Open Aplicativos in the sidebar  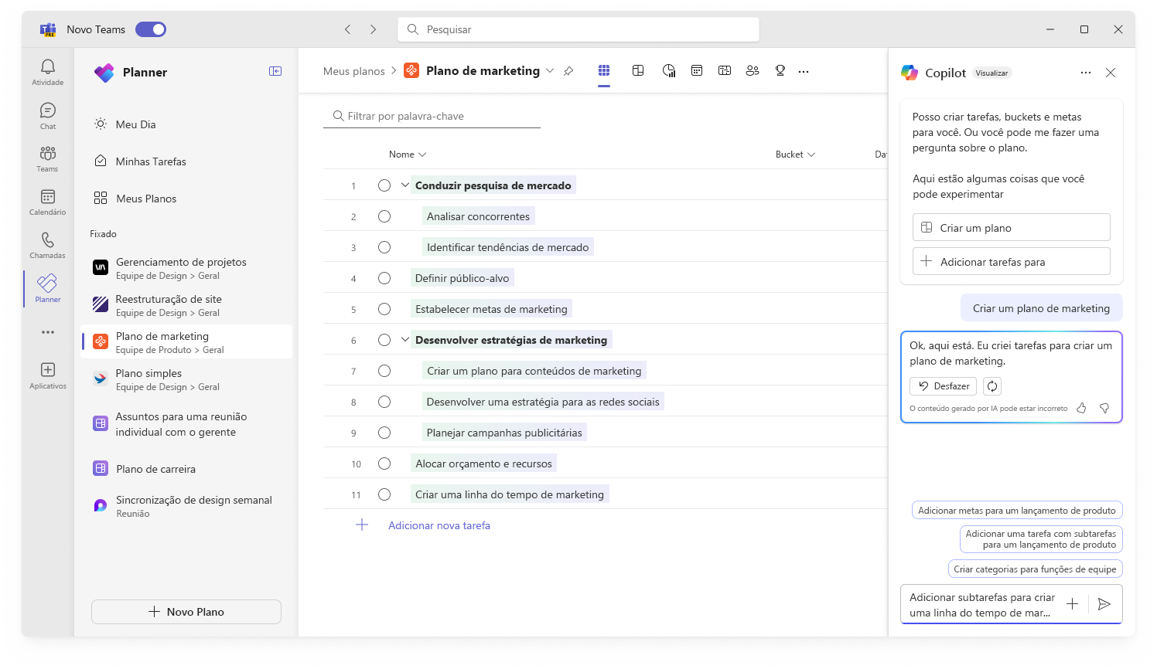(x=48, y=375)
